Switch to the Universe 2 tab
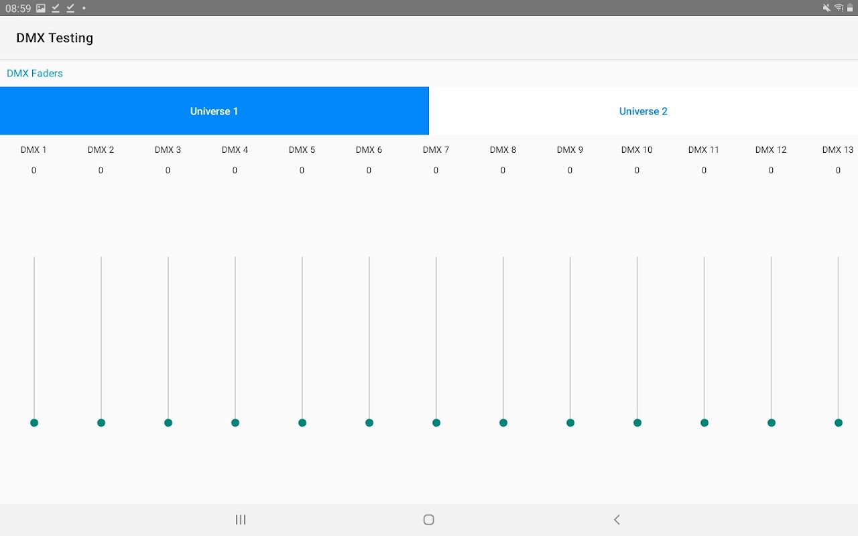 [x=643, y=111]
